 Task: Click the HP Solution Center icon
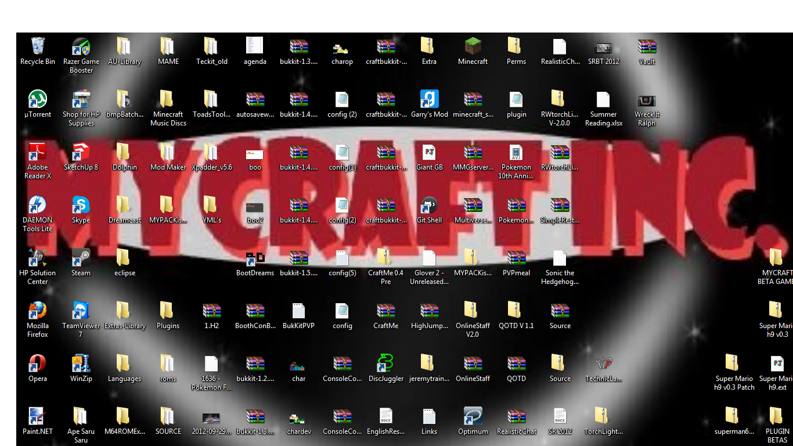pyautogui.click(x=38, y=258)
